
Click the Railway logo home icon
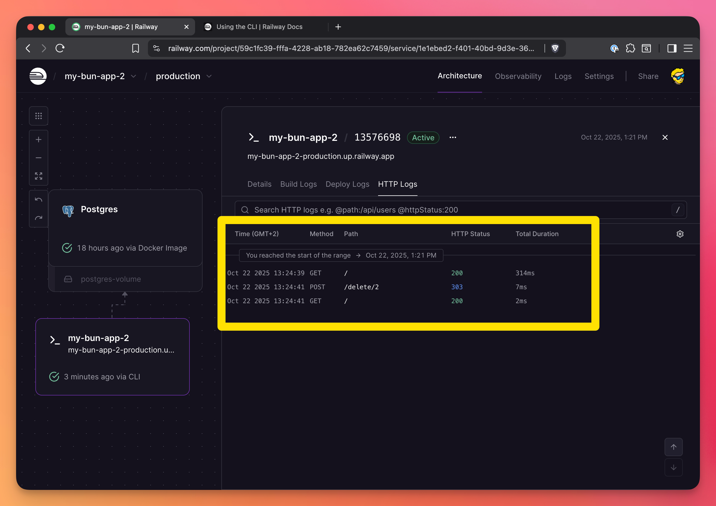[38, 76]
